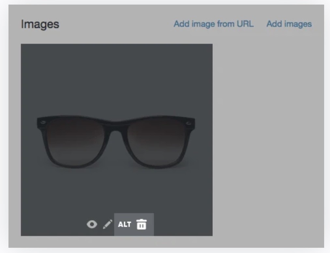
Task: Click the left hinge of the sunglasses
Action: (x=42, y=123)
